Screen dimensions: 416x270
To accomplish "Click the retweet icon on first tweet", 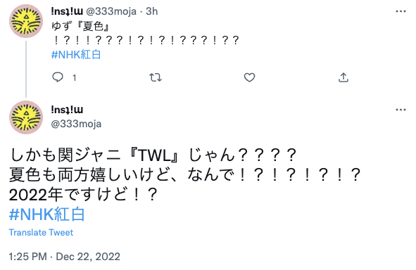I will pos(155,77).
